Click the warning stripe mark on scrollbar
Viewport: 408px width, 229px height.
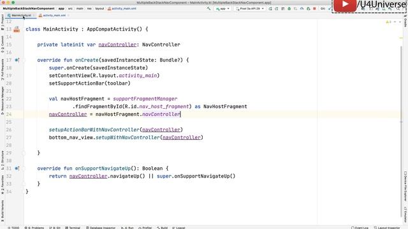pos(401,38)
